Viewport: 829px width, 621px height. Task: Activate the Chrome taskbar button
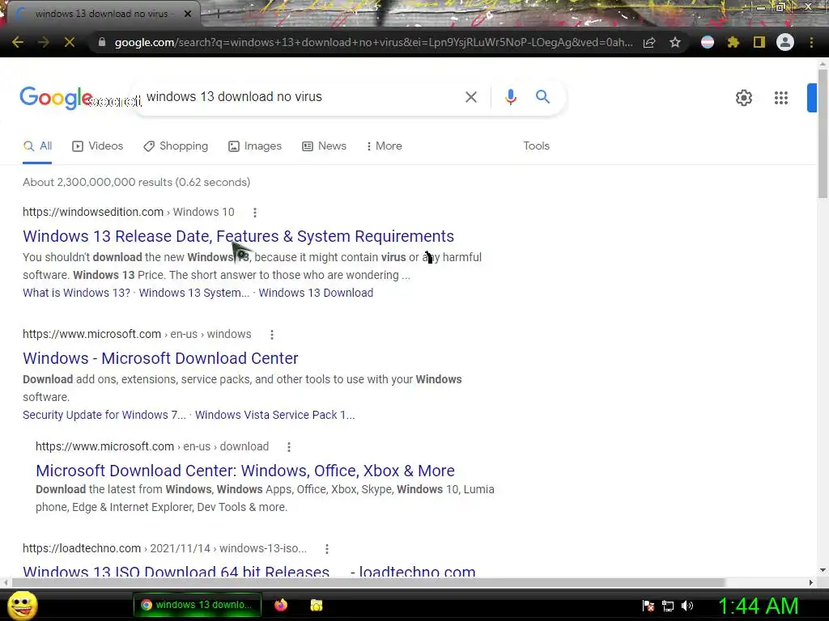pos(198,605)
